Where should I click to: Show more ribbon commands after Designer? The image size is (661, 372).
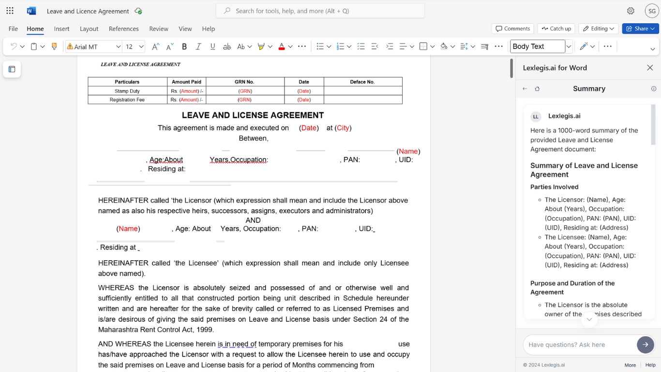(x=608, y=46)
